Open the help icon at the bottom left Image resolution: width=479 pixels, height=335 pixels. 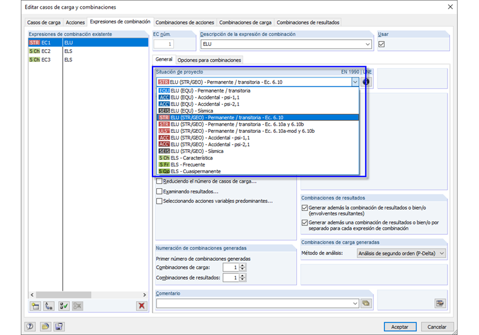pyautogui.click(x=30, y=327)
